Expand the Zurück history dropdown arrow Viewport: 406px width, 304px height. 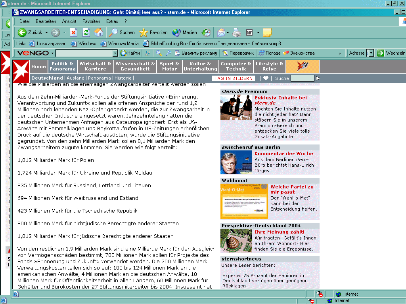[47, 32]
